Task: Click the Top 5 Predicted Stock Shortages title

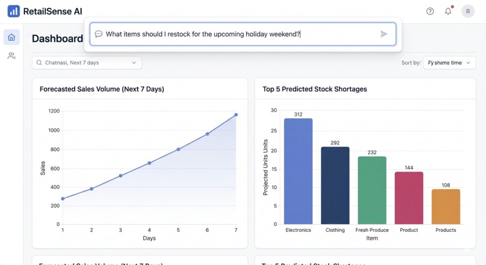Action: tap(315, 89)
